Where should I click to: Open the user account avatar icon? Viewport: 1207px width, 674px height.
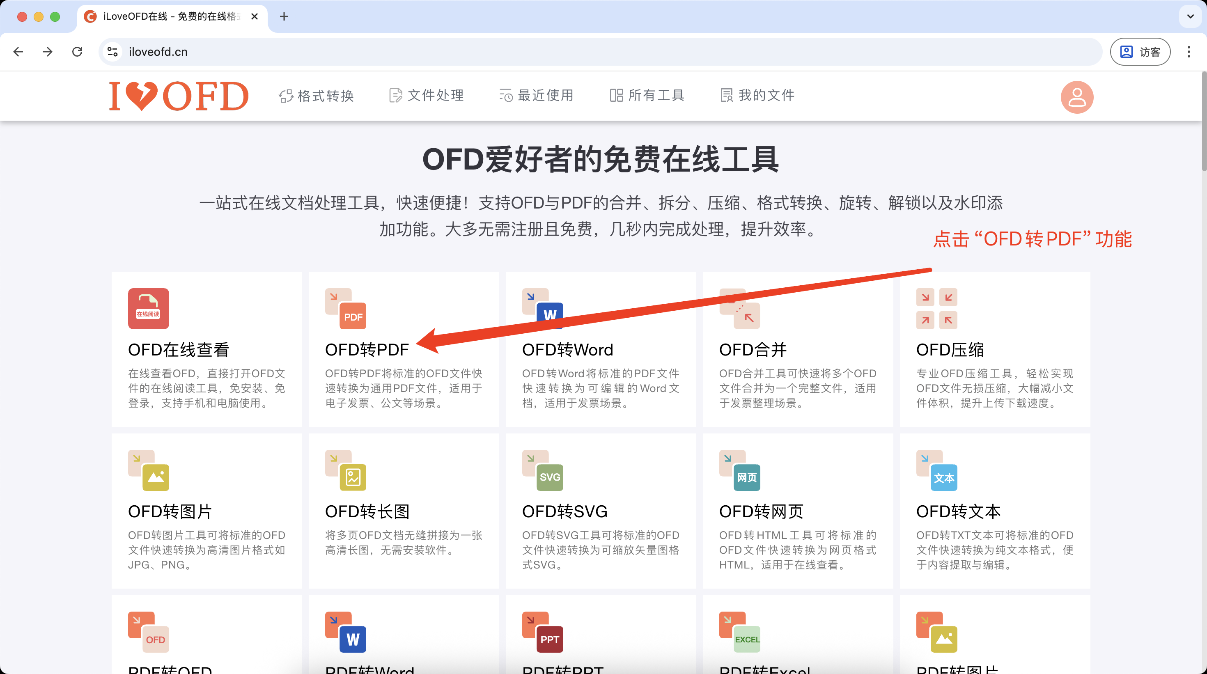point(1077,97)
